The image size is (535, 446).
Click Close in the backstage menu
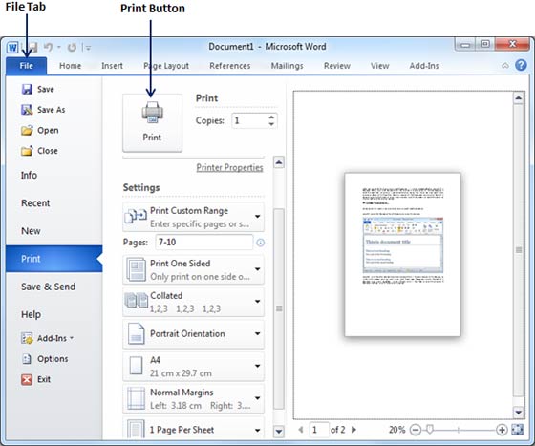[x=39, y=151]
